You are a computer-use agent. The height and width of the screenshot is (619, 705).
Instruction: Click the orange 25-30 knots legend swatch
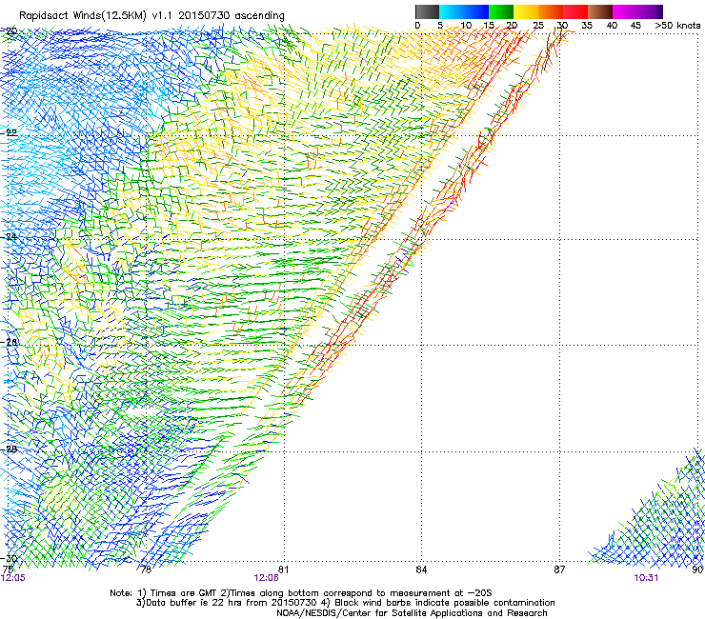coord(551,11)
